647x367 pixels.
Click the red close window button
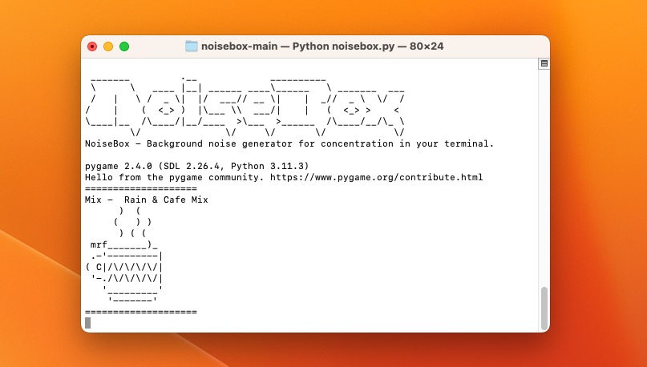coord(92,46)
